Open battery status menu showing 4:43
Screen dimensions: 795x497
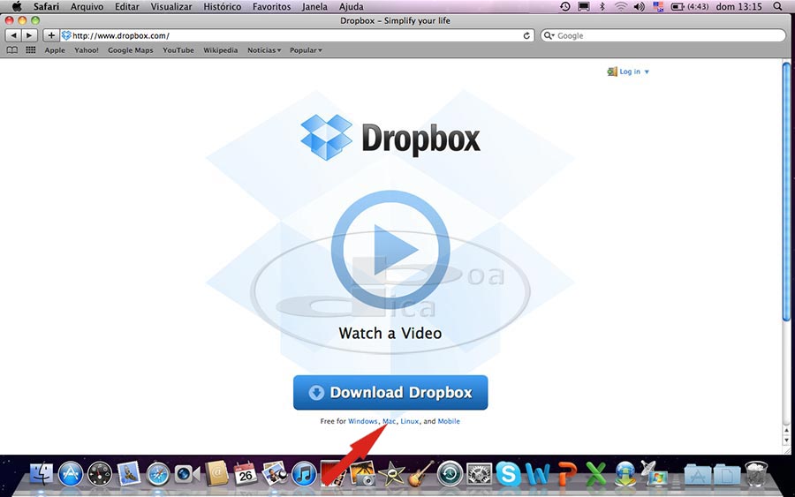pos(690,6)
